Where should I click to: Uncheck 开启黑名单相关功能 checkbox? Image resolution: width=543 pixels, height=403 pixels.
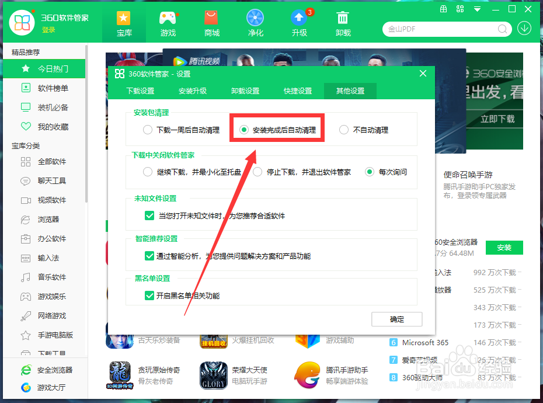[149, 296]
